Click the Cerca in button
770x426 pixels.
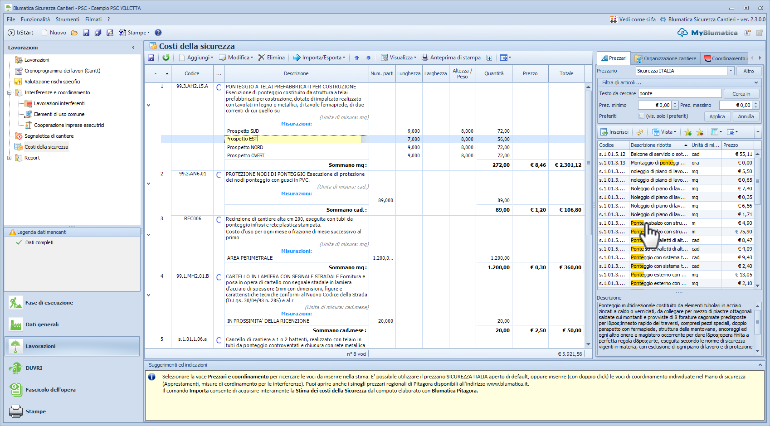tap(741, 94)
